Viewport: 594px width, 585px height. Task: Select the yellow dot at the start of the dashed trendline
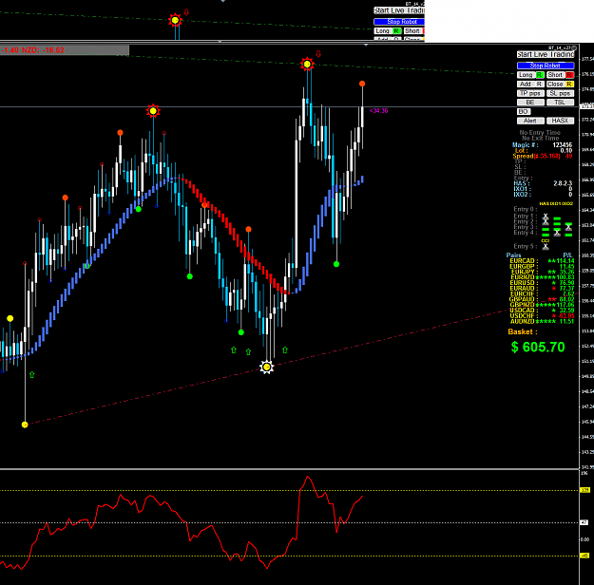tap(25, 425)
